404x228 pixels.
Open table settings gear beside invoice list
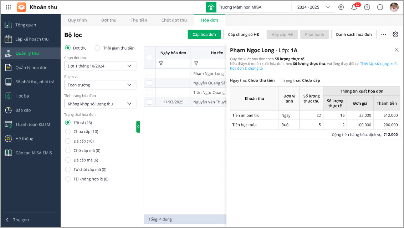click(395, 34)
